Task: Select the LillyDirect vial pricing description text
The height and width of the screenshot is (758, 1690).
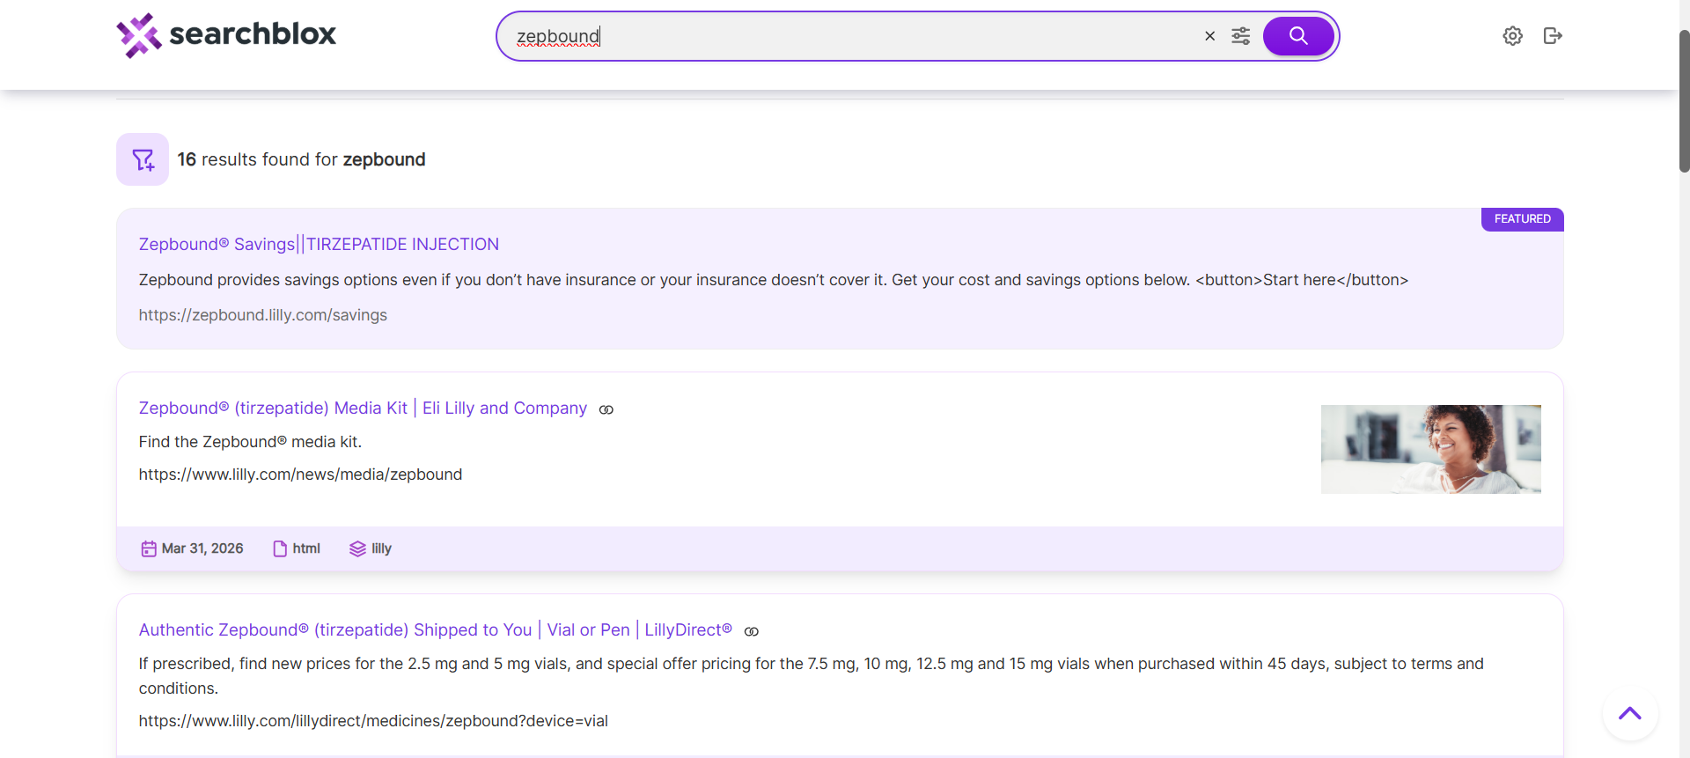Action: (x=811, y=676)
